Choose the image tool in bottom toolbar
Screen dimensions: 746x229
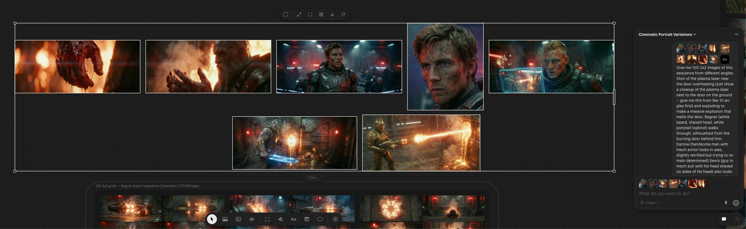point(225,219)
